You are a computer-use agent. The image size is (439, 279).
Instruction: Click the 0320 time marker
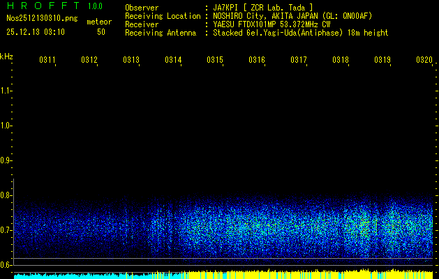[x=424, y=61]
